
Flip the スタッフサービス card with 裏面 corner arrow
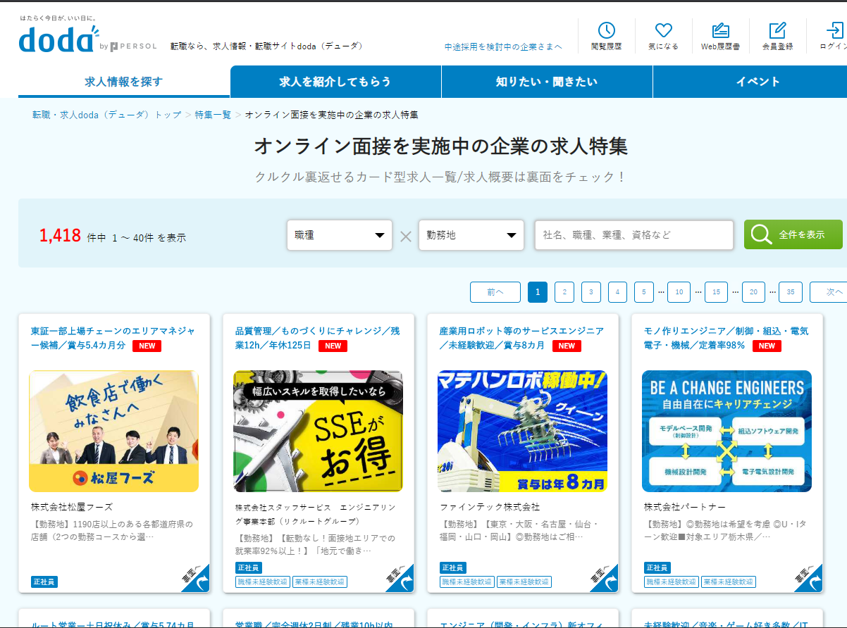(400, 578)
